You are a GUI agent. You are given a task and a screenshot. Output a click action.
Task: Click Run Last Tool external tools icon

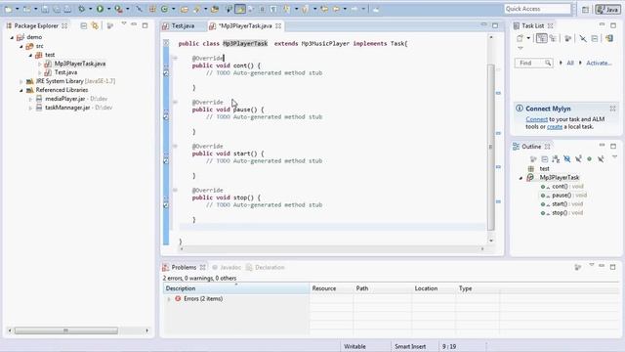(x=118, y=9)
